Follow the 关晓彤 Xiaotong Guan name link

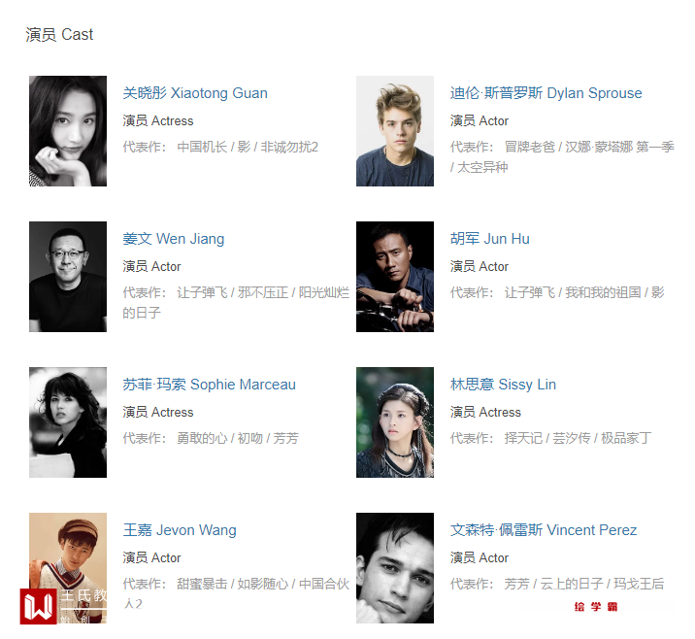(x=195, y=93)
